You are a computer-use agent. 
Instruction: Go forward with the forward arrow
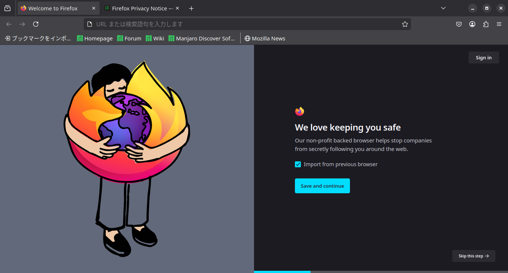click(x=22, y=24)
